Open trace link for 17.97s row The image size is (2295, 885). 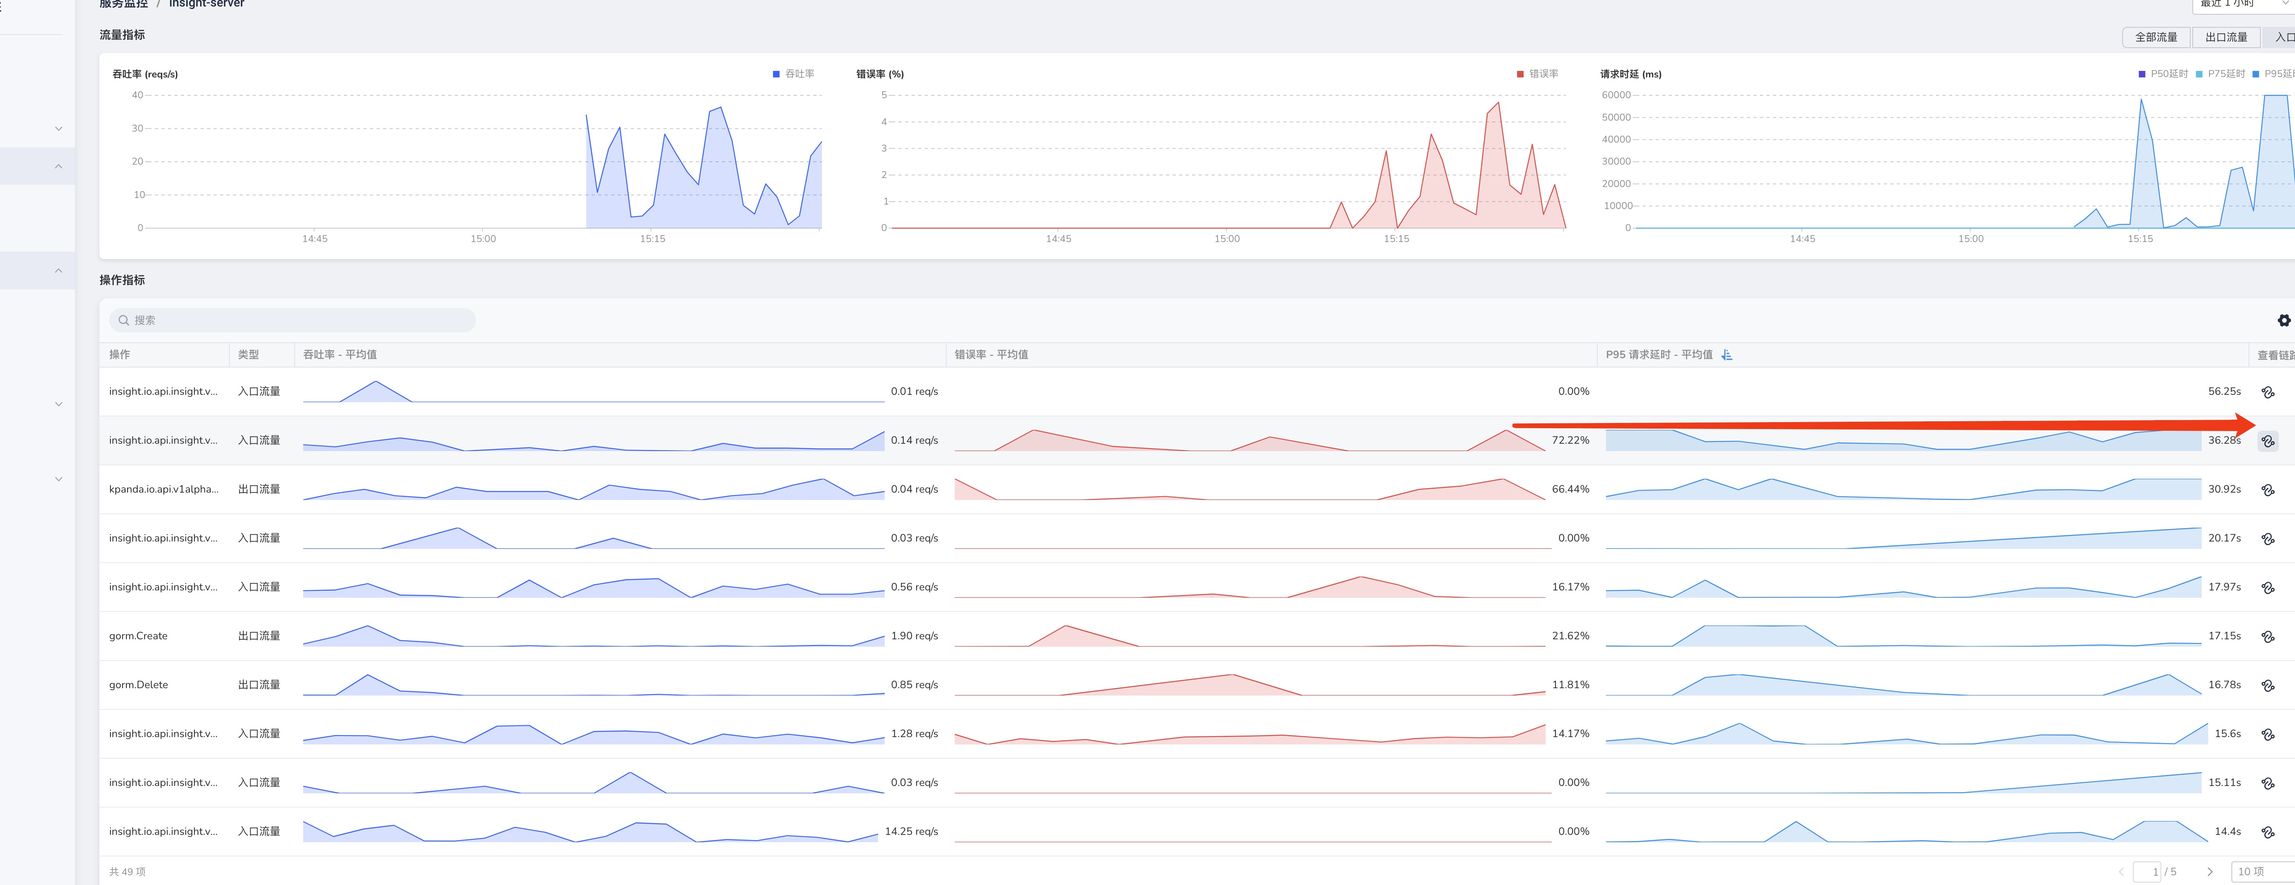point(2267,588)
